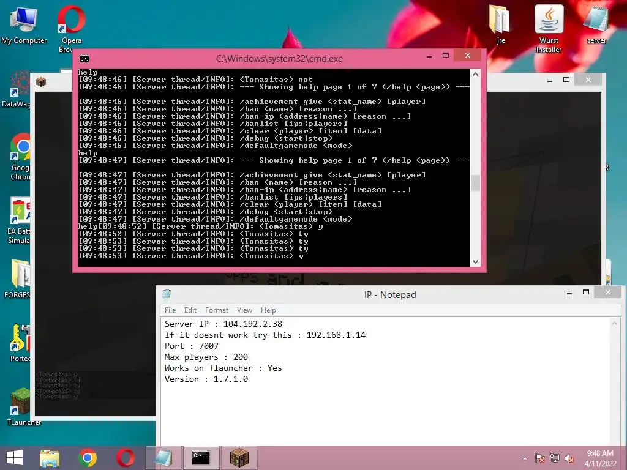
Task: Close the cmd.exe window
Action: [x=467, y=56]
